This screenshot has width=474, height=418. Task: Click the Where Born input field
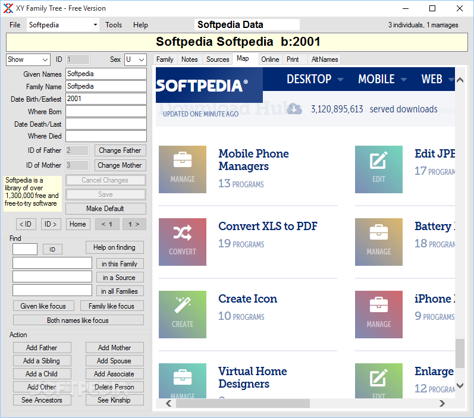[106, 111]
